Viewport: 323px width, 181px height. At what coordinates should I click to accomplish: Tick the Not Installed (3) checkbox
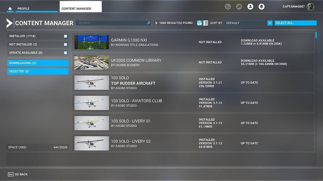(66, 44)
